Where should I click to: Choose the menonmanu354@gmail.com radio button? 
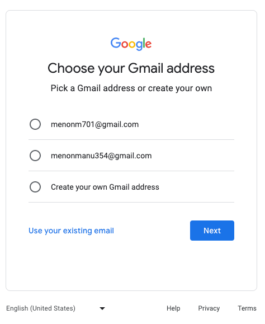point(35,156)
